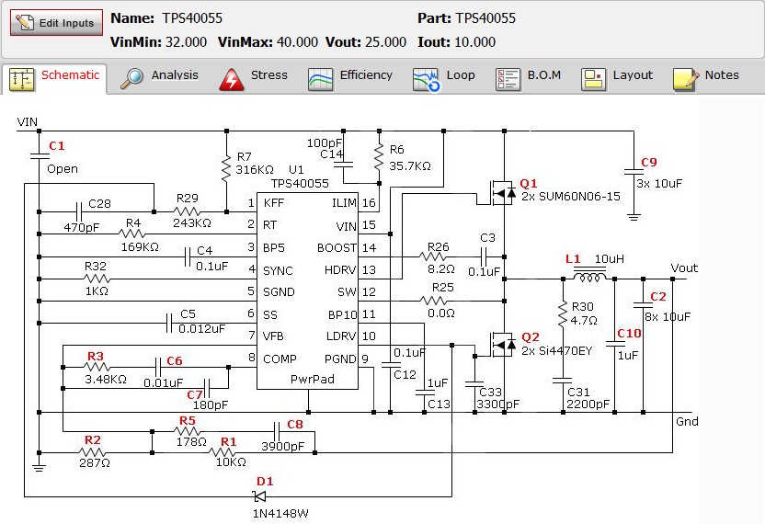Viewport: 765px width, 524px height.
Task: Click the Layout board icon
Action: [594, 80]
